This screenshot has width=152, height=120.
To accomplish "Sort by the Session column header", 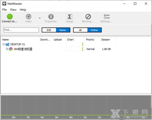I will pos(108,40).
